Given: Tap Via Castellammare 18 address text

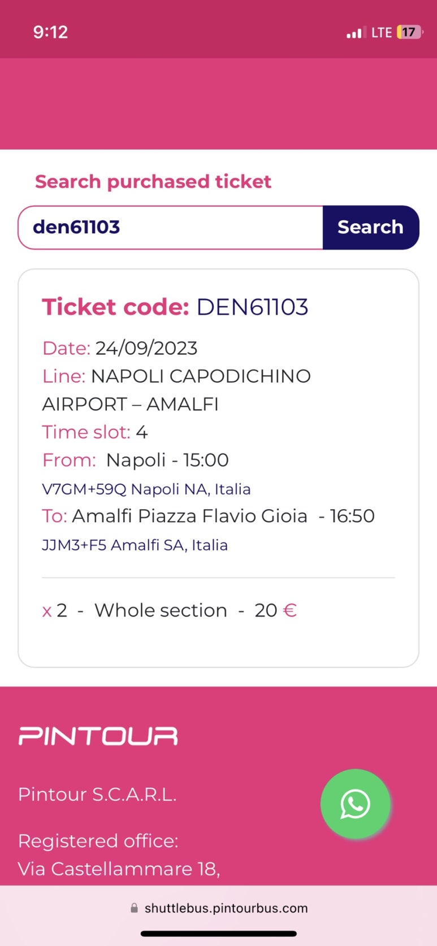Looking at the screenshot, I should click(x=119, y=869).
